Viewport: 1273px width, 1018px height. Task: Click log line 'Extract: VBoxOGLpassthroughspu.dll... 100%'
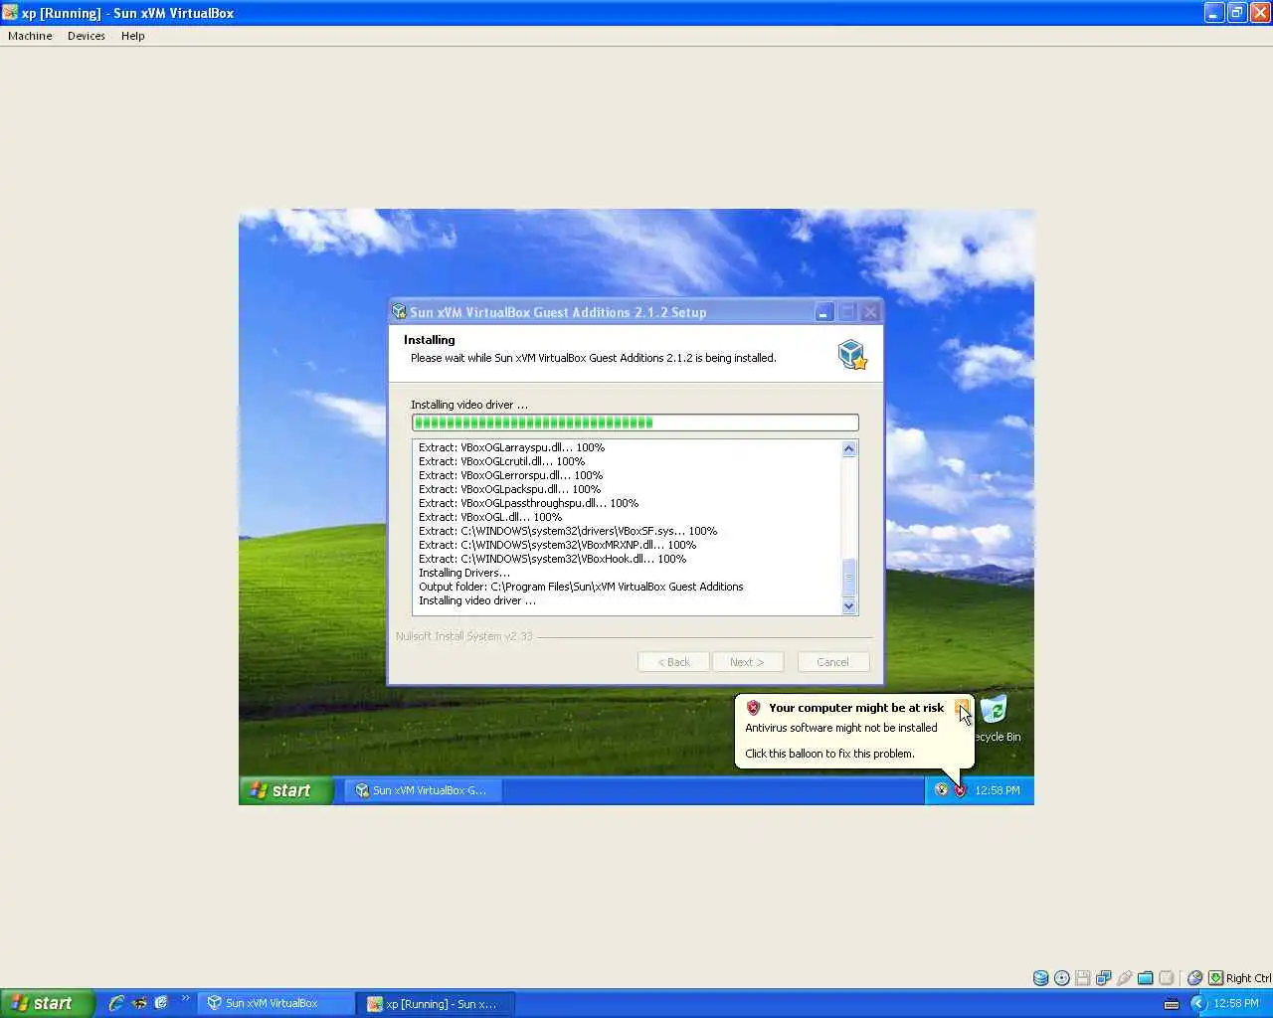(x=528, y=503)
